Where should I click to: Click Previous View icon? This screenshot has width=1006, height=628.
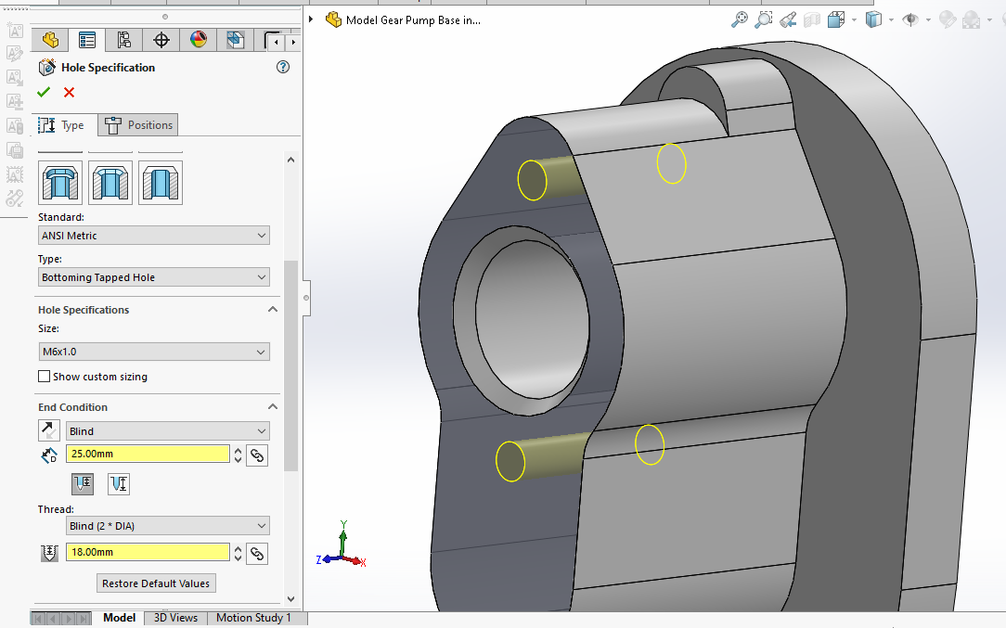788,19
